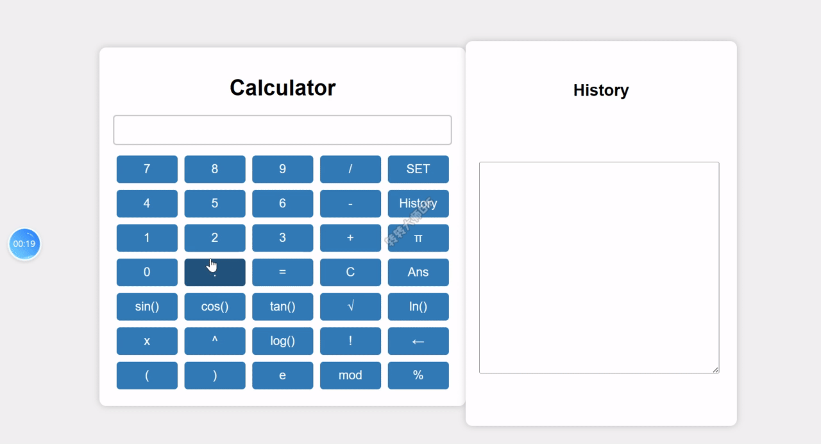This screenshot has height=444, width=821.
Task: Click the log() function button
Action: tap(282, 341)
